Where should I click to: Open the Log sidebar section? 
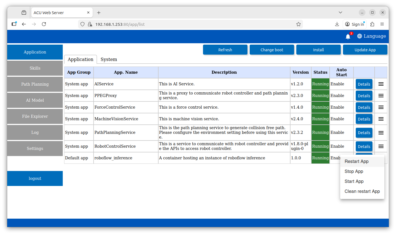(35, 132)
